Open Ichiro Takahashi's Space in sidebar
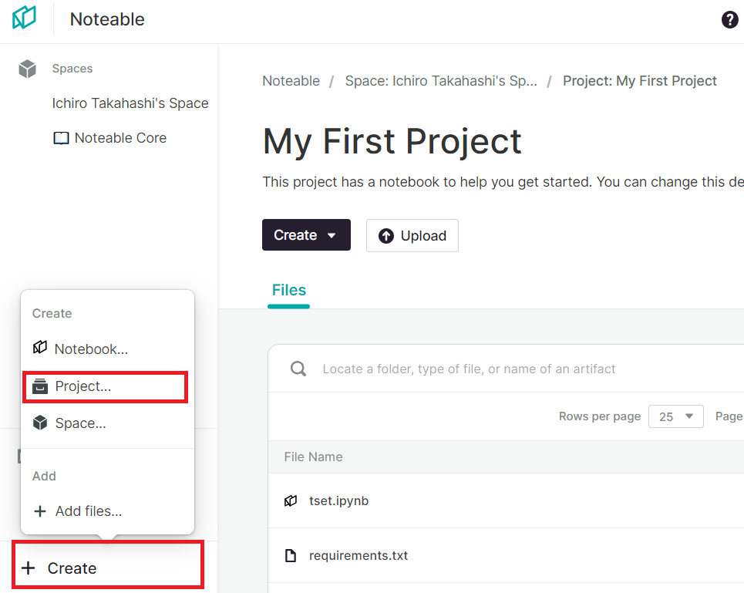Image resolution: width=744 pixels, height=593 pixels. pyautogui.click(x=130, y=103)
